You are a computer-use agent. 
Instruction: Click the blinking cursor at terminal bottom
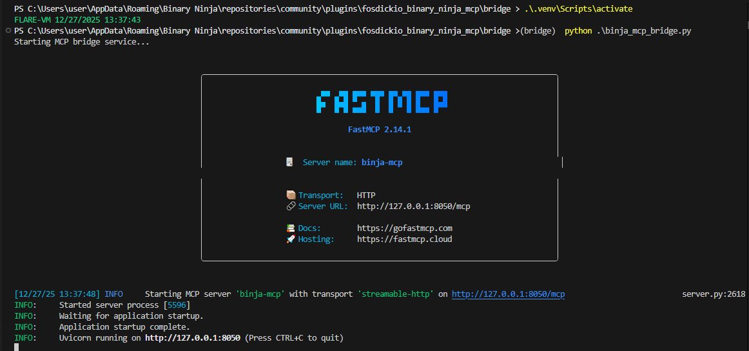(17, 347)
